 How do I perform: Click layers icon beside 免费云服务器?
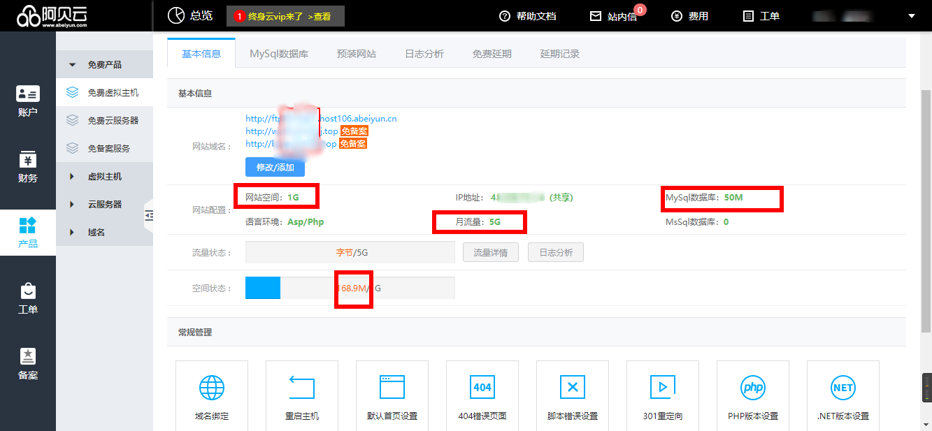(72, 120)
